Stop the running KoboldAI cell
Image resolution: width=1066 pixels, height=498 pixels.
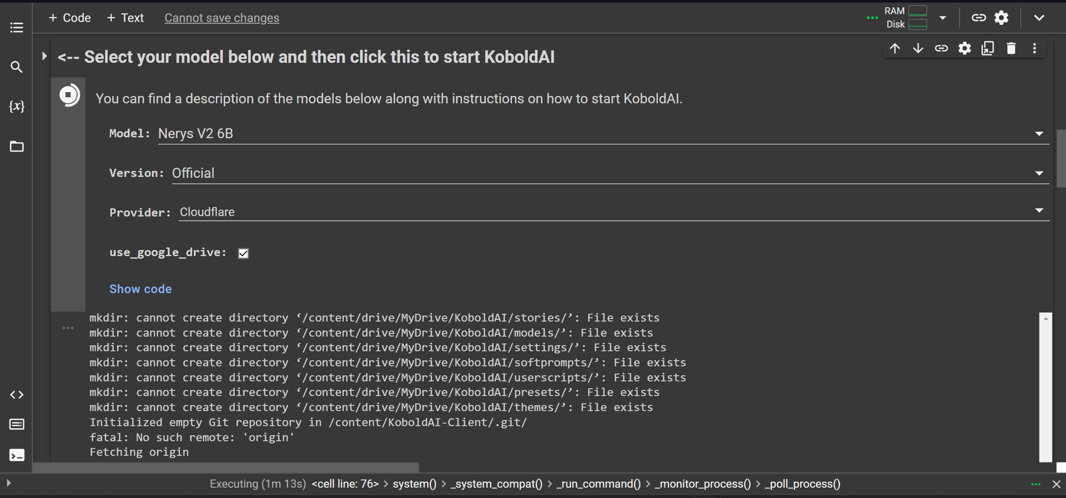pyautogui.click(x=69, y=95)
